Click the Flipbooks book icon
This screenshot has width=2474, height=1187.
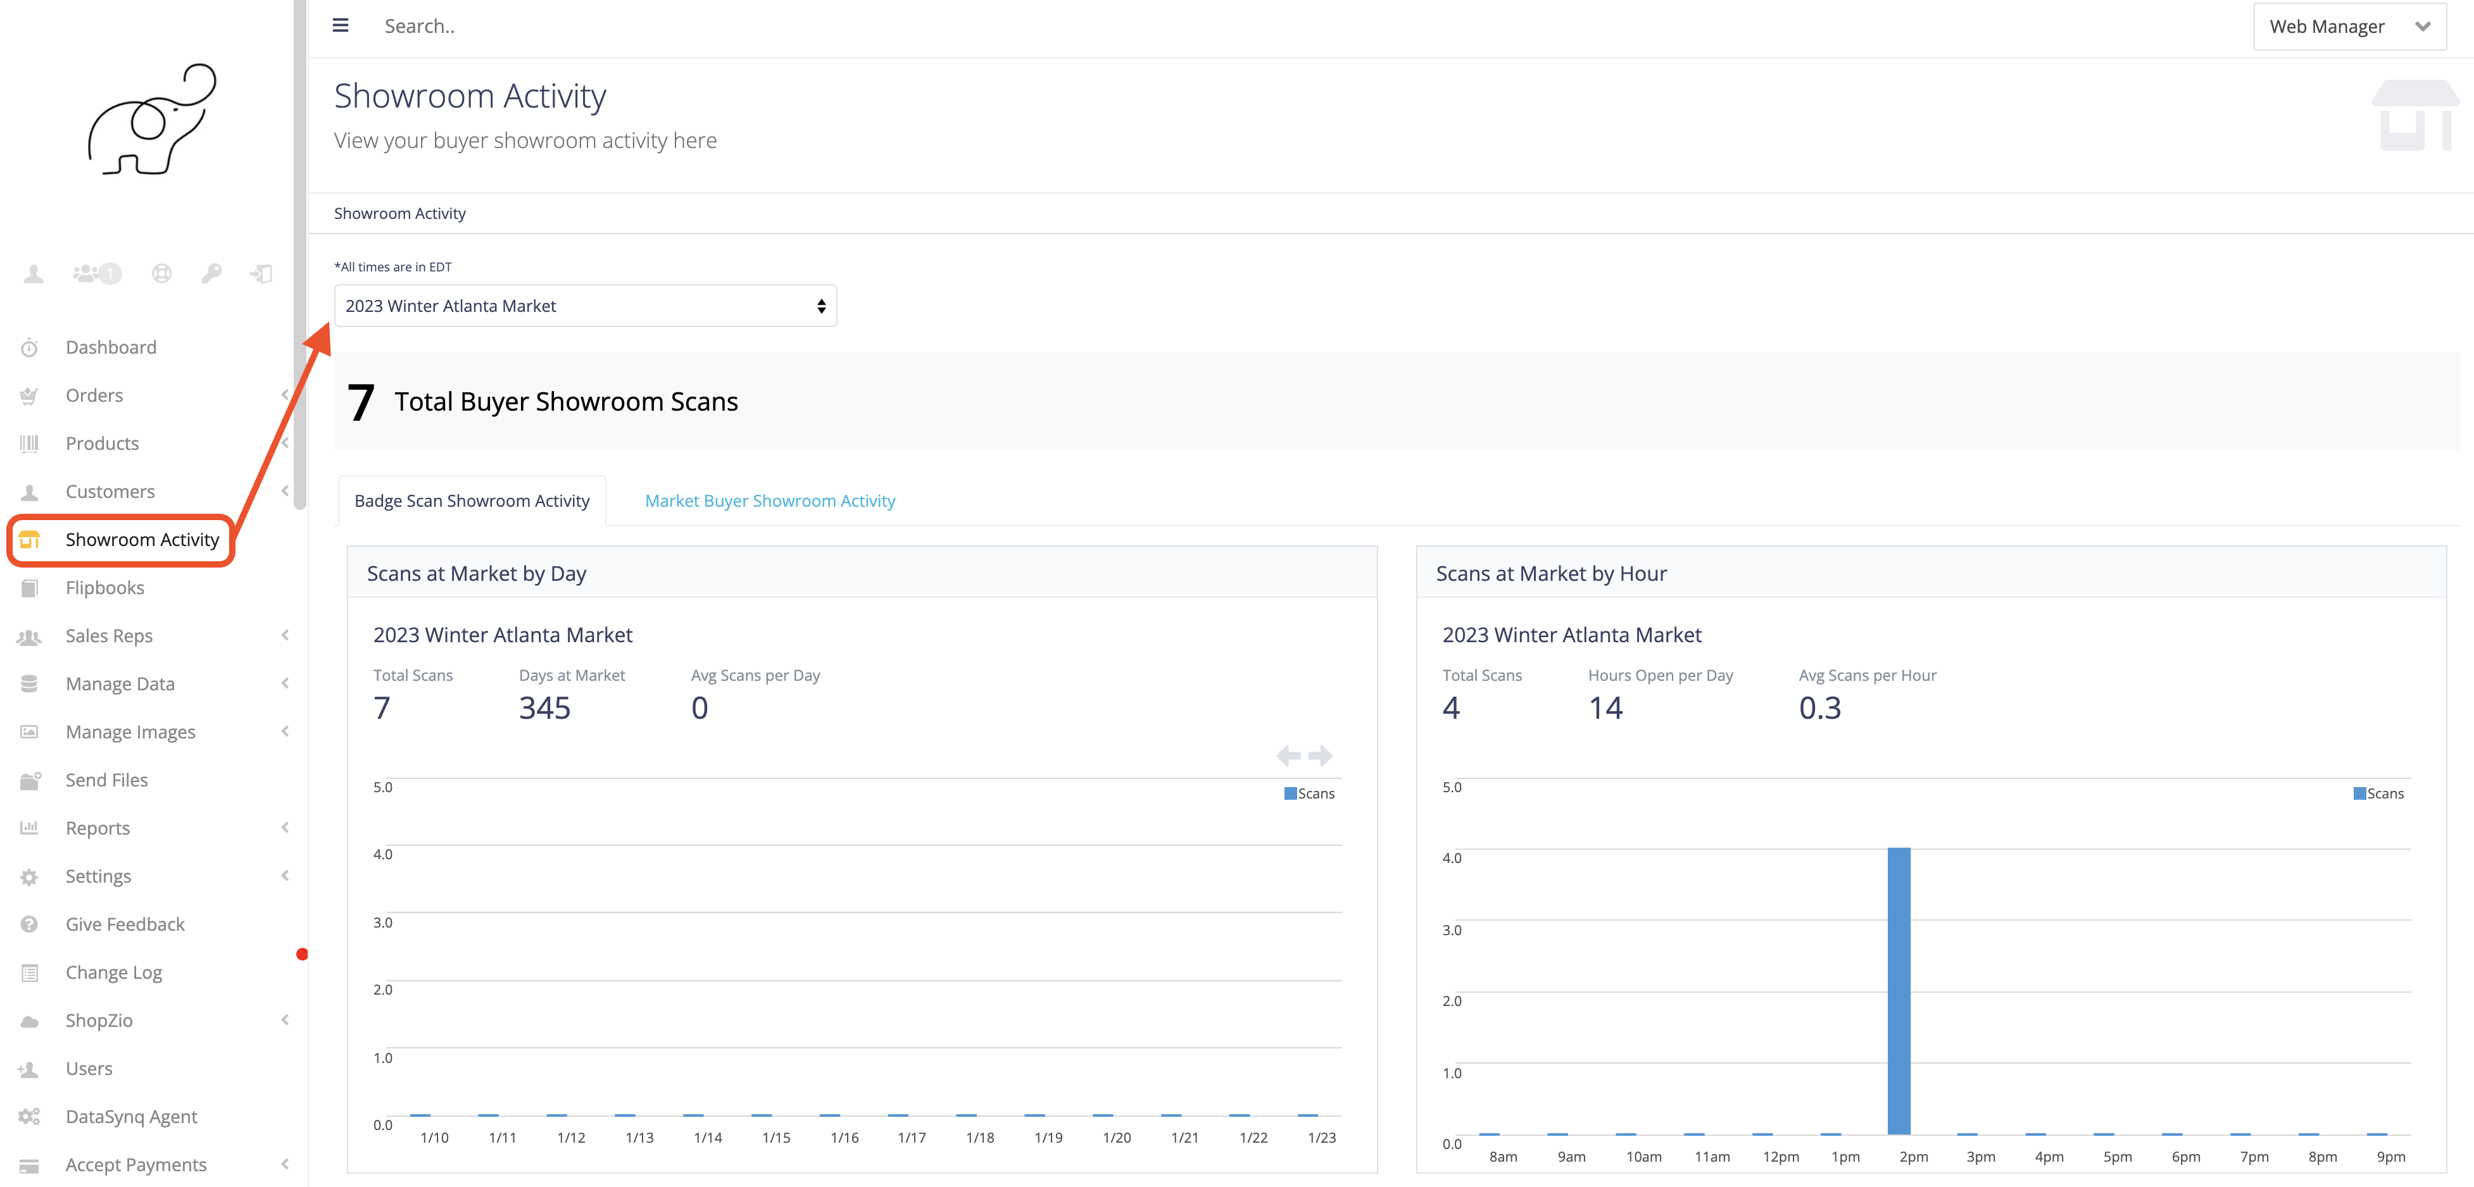(x=30, y=588)
